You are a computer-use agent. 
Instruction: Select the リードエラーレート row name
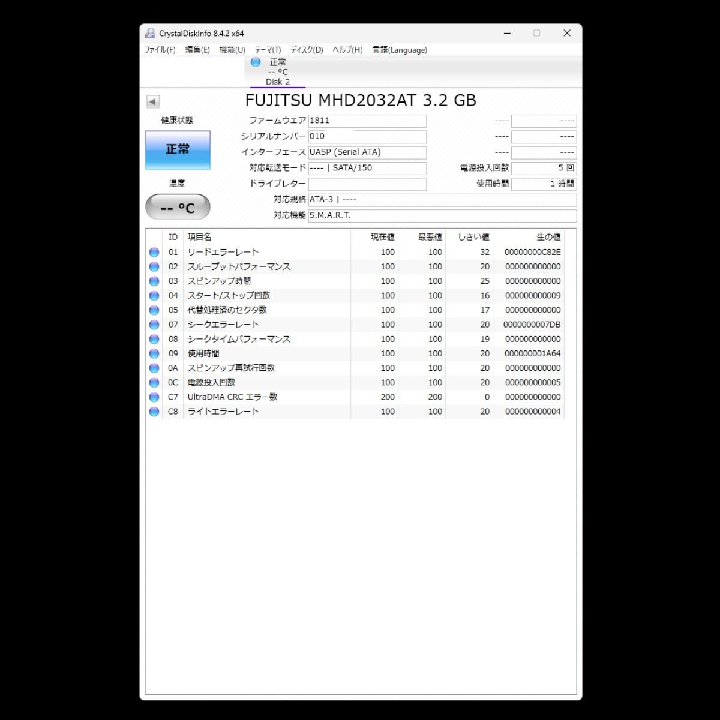pyautogui.click(x=223, y=253)
